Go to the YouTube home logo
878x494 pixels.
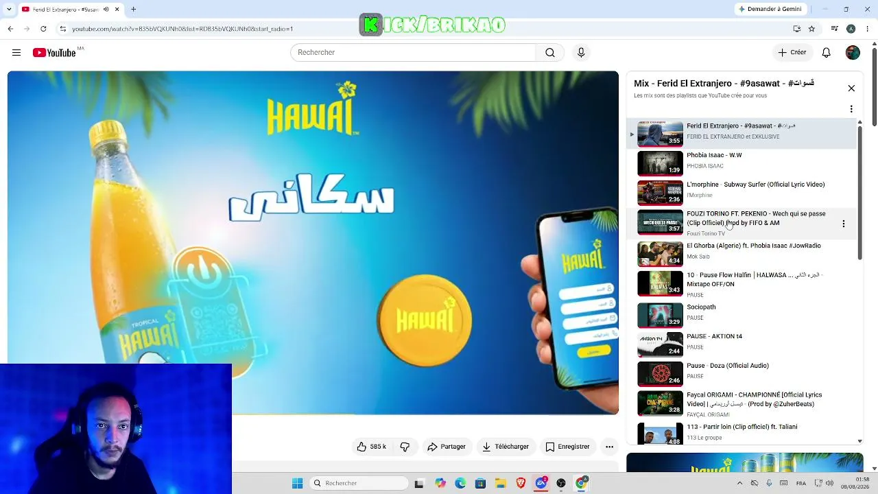pos(54,53)
